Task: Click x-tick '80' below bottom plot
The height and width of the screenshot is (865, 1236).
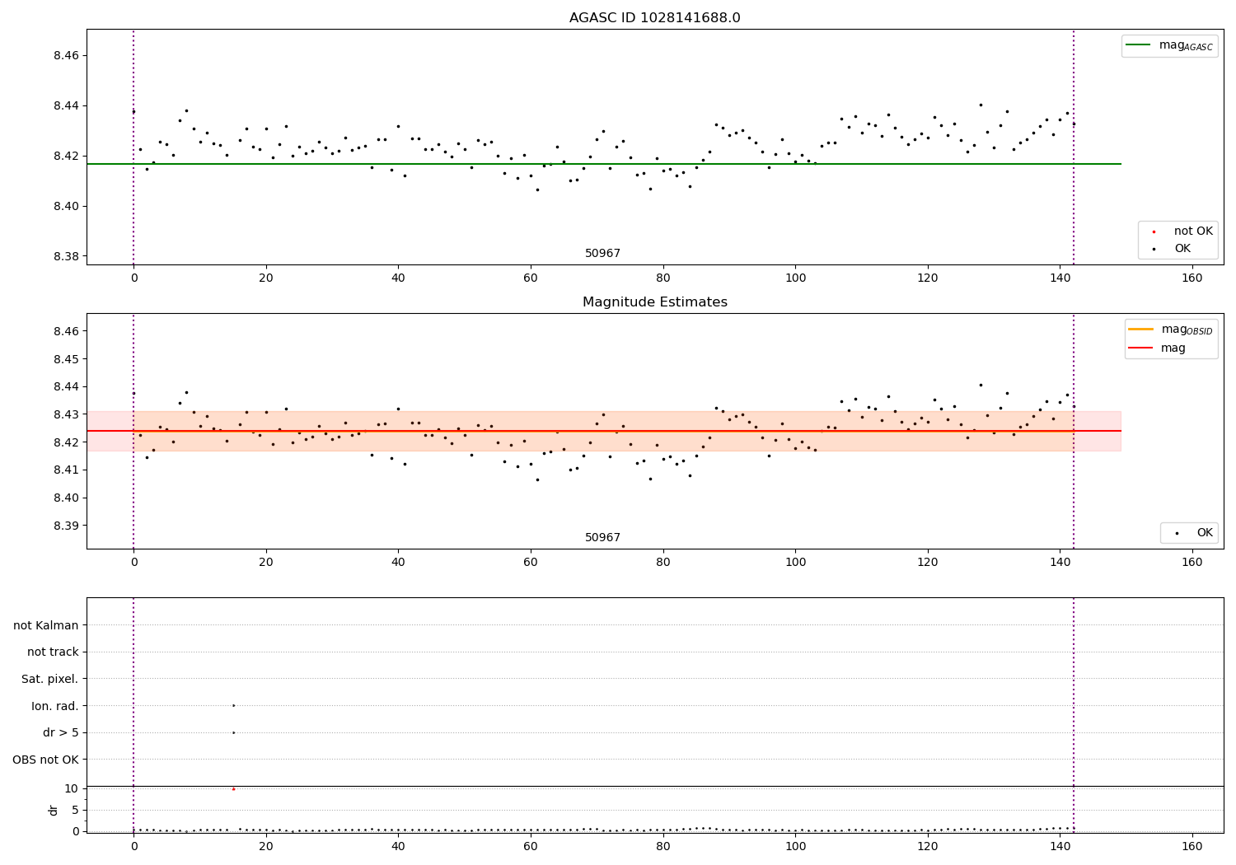Action: pos(662,846)
